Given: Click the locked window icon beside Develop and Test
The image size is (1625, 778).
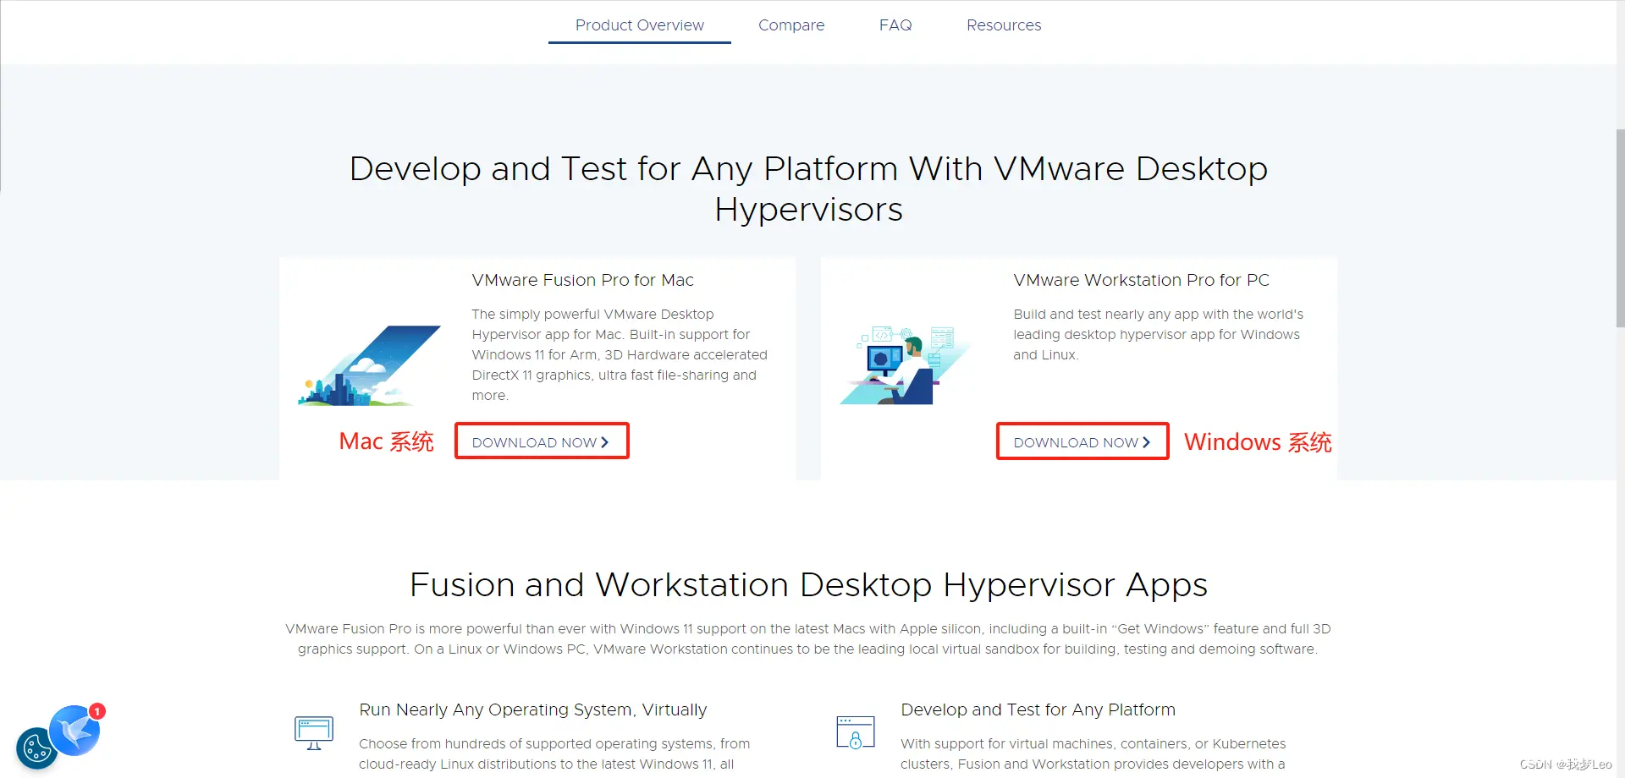Looking at the screenshot, I should tap(855, 732).
